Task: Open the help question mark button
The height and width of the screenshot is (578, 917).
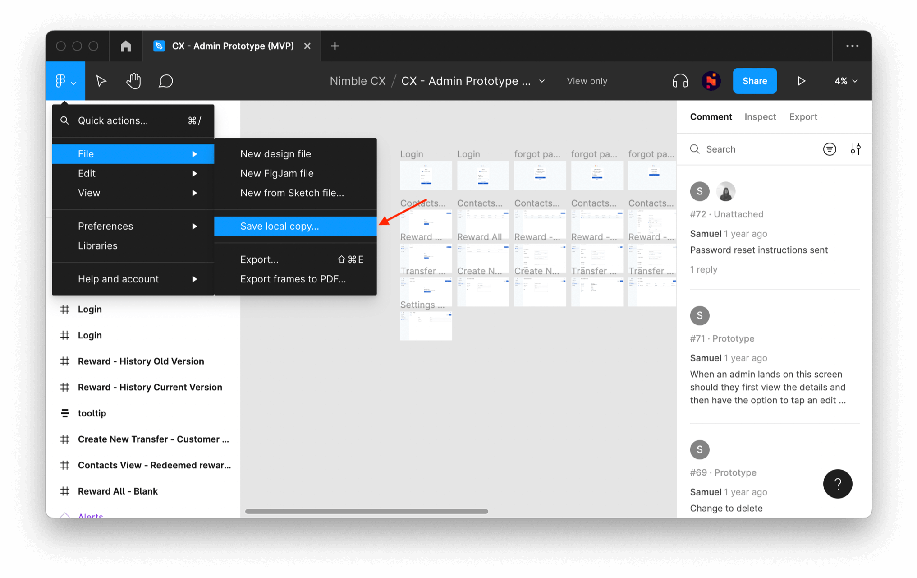Action: coord(837,484)
